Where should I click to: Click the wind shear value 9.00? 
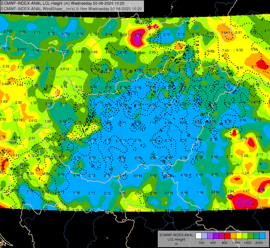tap(228, 121)
